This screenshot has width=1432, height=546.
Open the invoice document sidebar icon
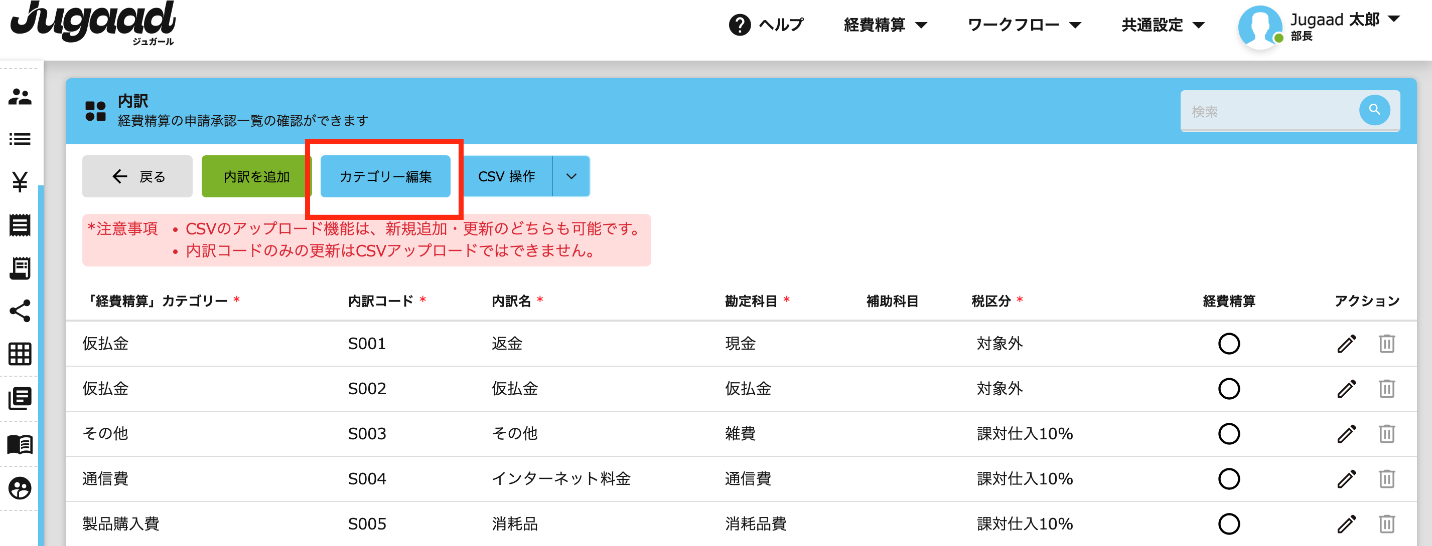[20, 268]
